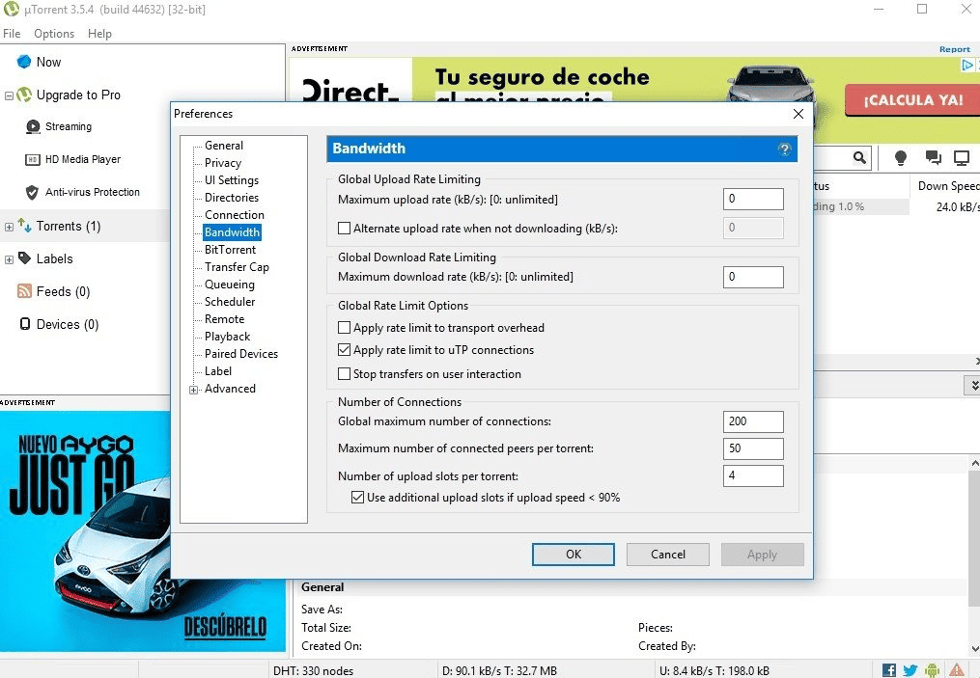Image resolution: width=980 pixels, height=678 pixels.
Task: Click the warning triangle icon in status bar
Action: click(x=956, y=670)
